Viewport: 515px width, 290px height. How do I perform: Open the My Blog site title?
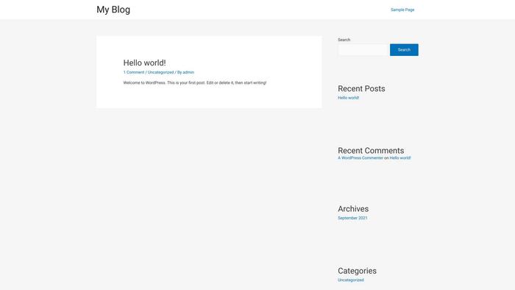pos(113,10)
